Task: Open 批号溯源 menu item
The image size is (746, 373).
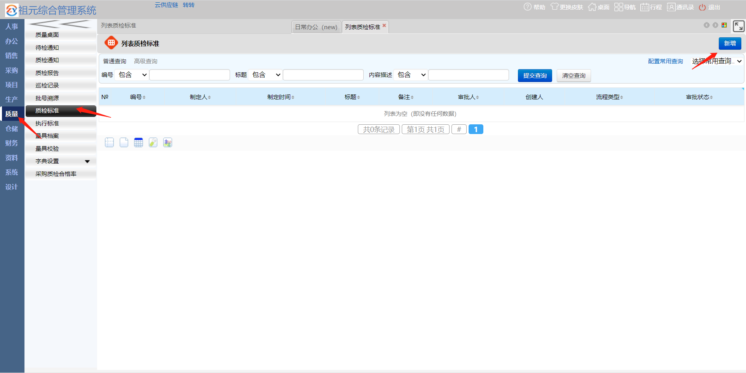Action: tap(61, 98)
